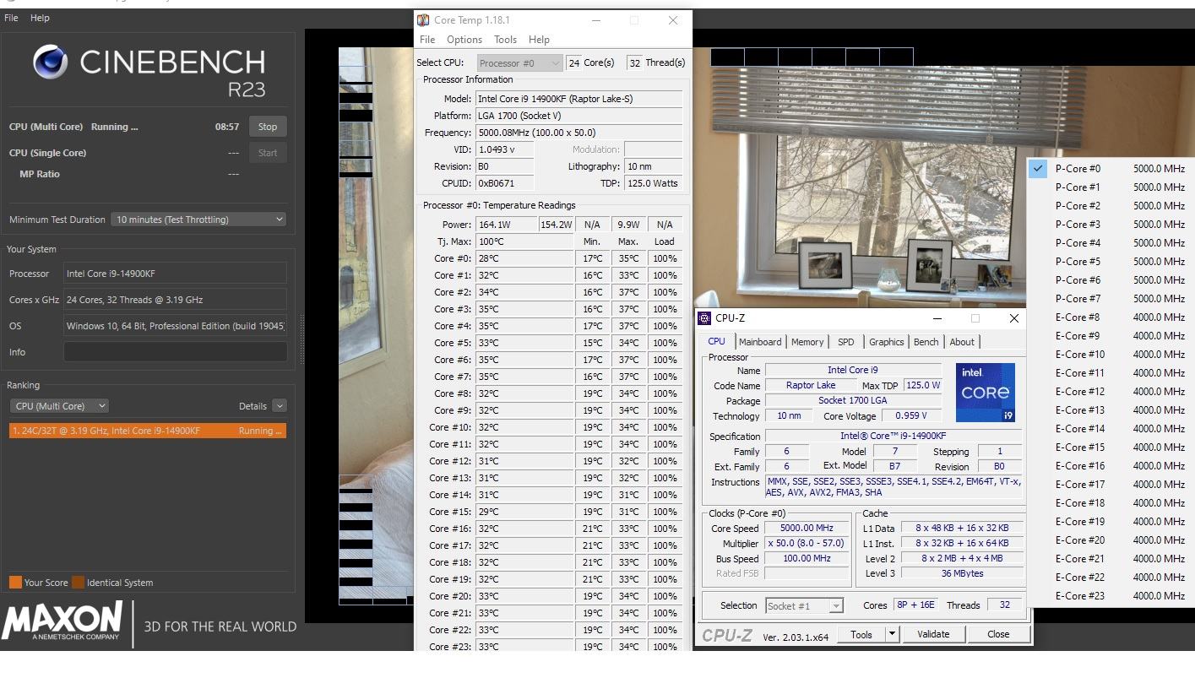Expand the ranking Details dropdown arrow

point(280,406)
